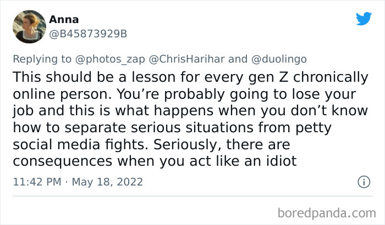The image size is (385, 225).
Task: Click the Twitter bird logo
Action: point(364,19)
